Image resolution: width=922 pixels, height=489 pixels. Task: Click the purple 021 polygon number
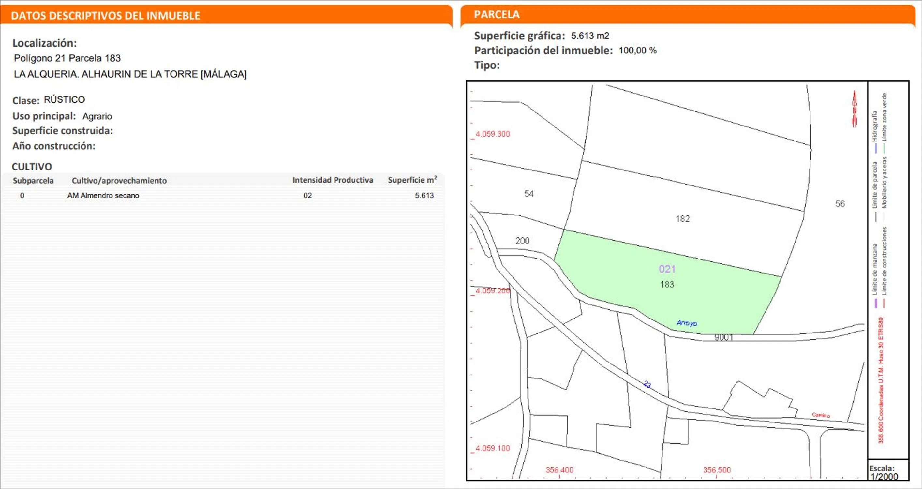[667, 269]
